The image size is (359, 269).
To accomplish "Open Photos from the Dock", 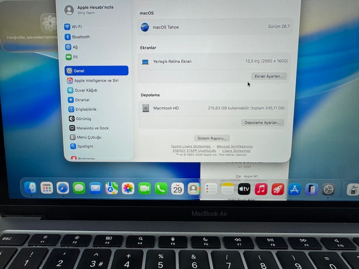I will (x=128, y=188).
